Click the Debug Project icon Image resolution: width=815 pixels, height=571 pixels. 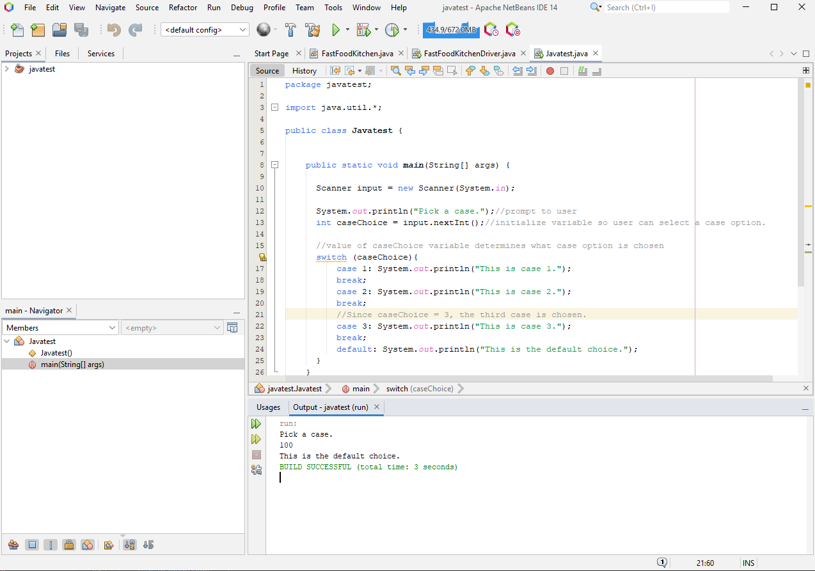pos(363,29)
